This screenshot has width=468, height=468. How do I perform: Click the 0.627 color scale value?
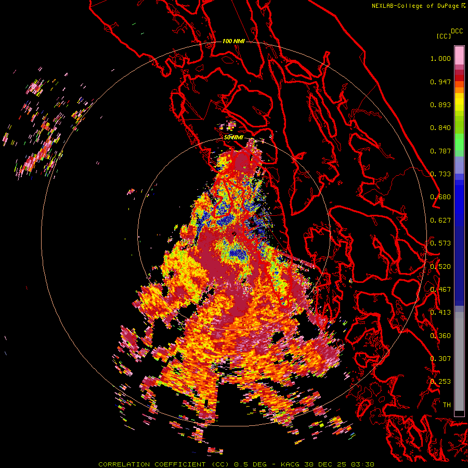tap(440, 220)
